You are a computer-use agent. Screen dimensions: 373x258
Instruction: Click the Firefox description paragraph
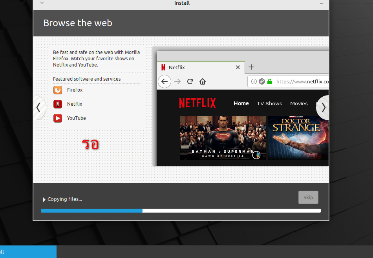click(96, 59)
